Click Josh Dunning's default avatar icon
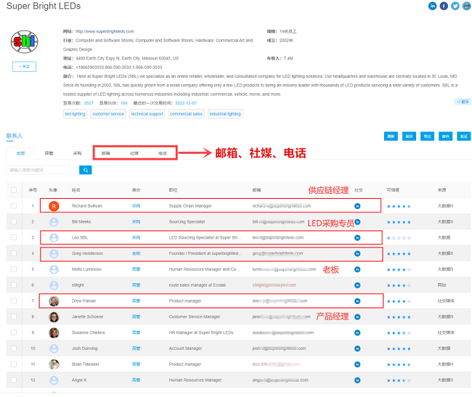 (54, 348)
